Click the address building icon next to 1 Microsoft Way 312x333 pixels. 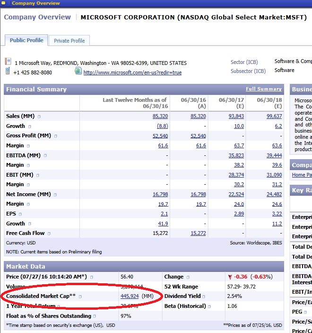click(8, 62)
